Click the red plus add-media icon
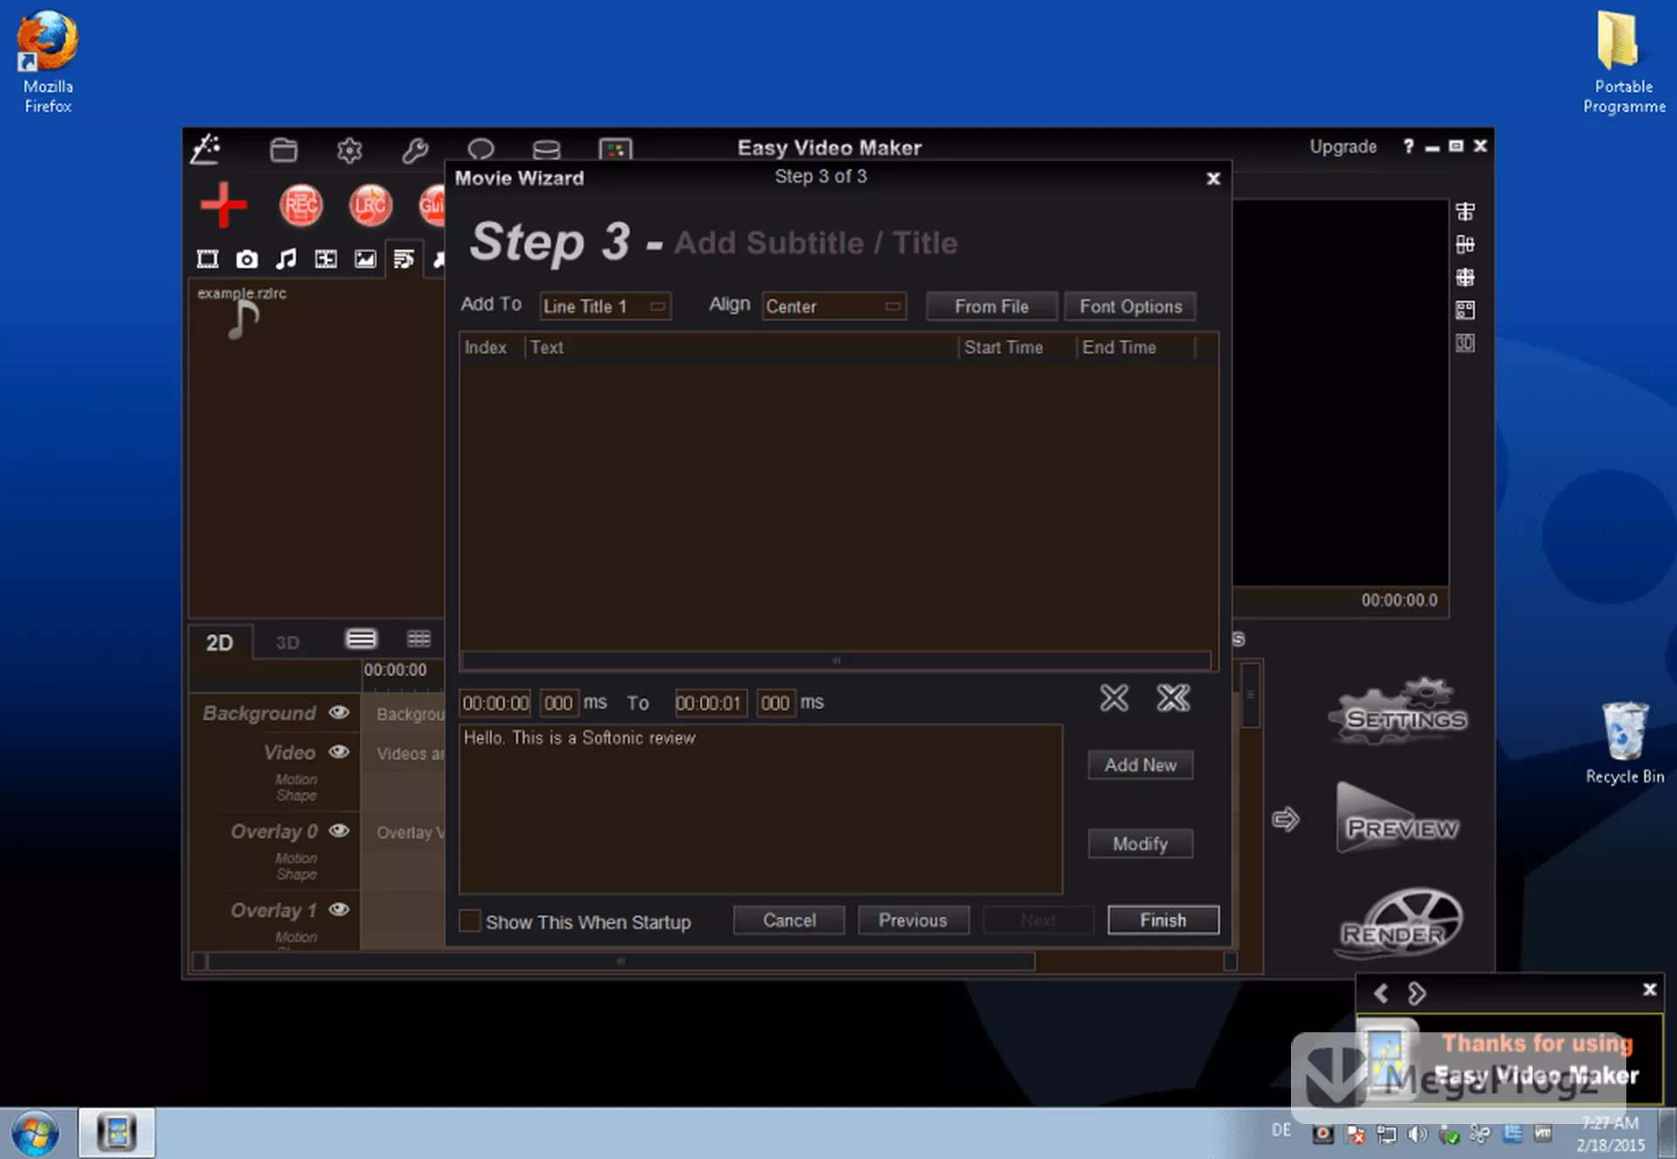The height and width of the screenshot is (1159, 1677). (x=224, y=205)
